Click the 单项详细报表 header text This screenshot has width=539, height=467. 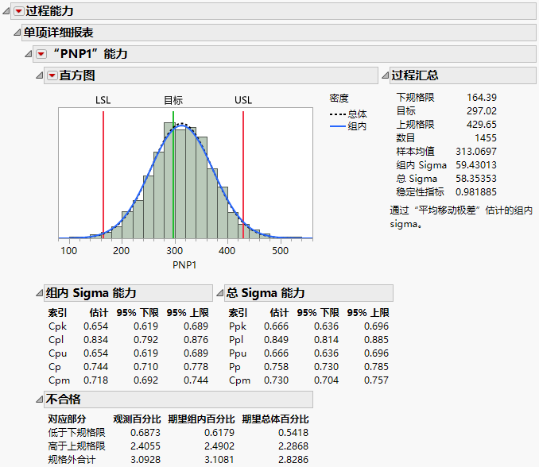(59, 33)
